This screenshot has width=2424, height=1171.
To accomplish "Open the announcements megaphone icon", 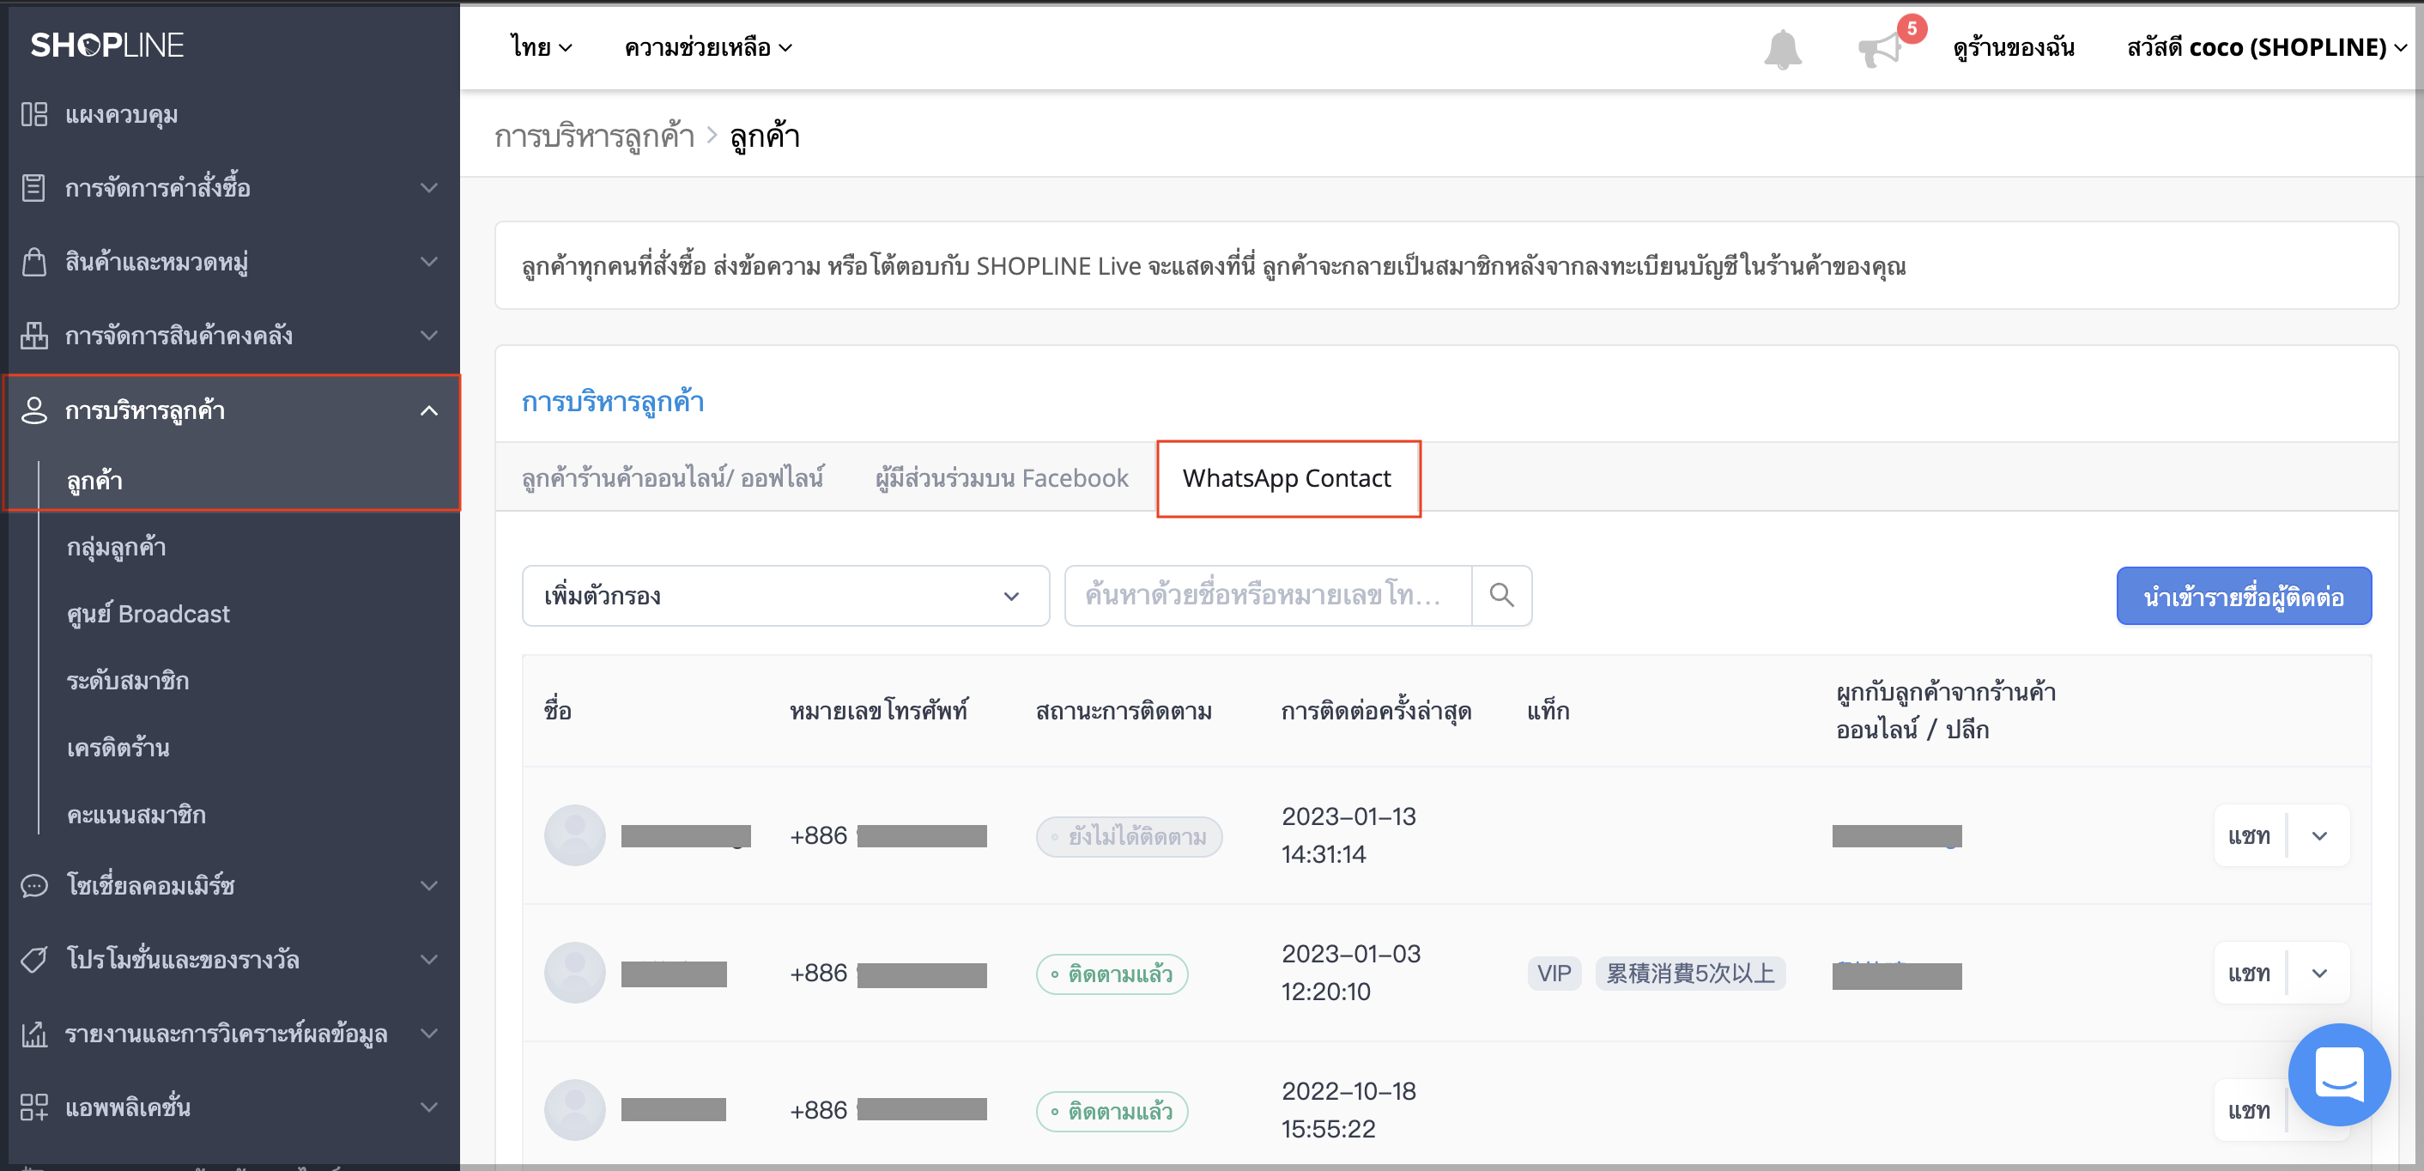I will pyautogui.click(x=1879, y=49).
